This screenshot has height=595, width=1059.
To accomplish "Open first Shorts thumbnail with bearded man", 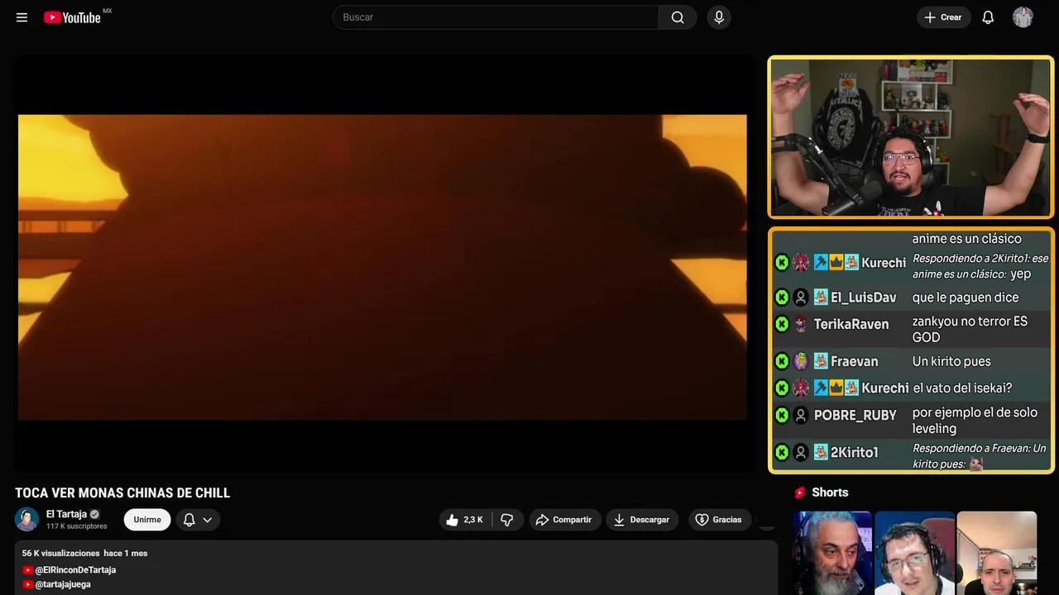I will [831, 553].
